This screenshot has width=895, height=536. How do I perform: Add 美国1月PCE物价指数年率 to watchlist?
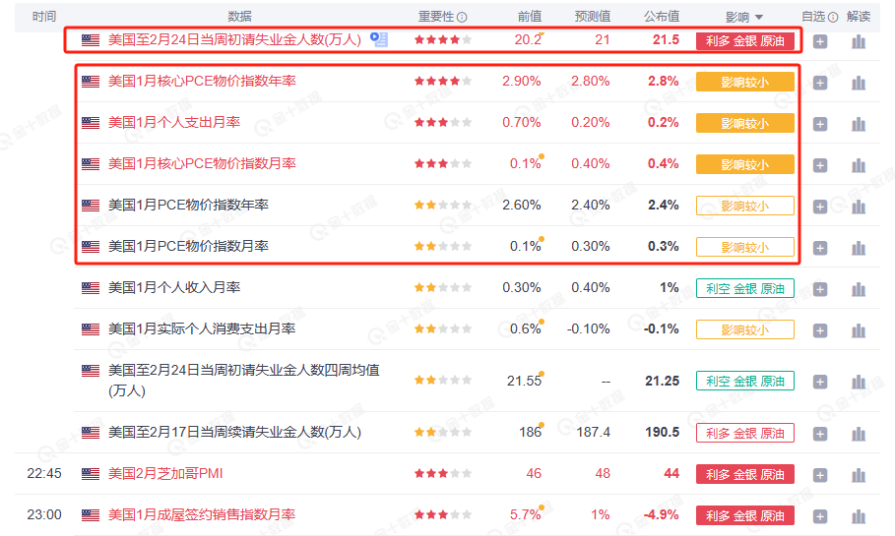tap(819, 207)
